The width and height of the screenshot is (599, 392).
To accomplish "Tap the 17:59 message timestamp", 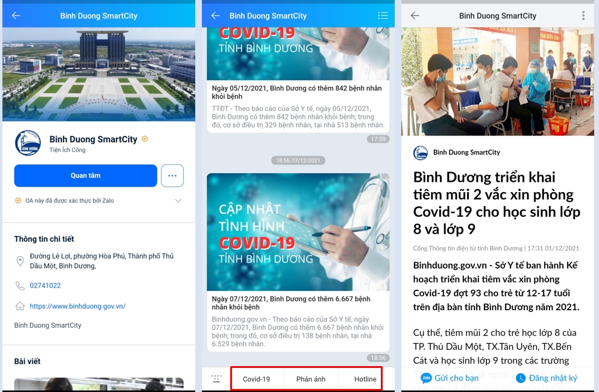I will click(x=378, y=139).
